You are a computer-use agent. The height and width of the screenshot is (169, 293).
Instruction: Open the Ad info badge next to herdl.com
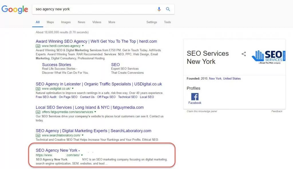[38, 46]
